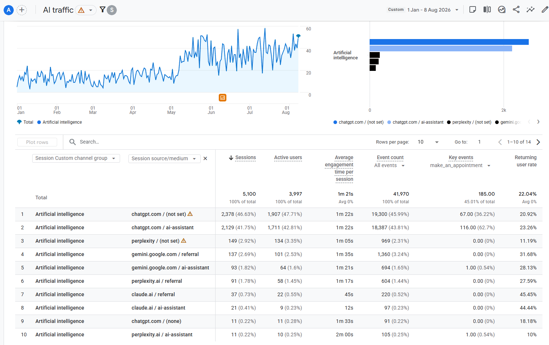Viewport: 549px width, 345px height.
Task: Open the report filter funnel icon
Action: [x=103, y=10]
